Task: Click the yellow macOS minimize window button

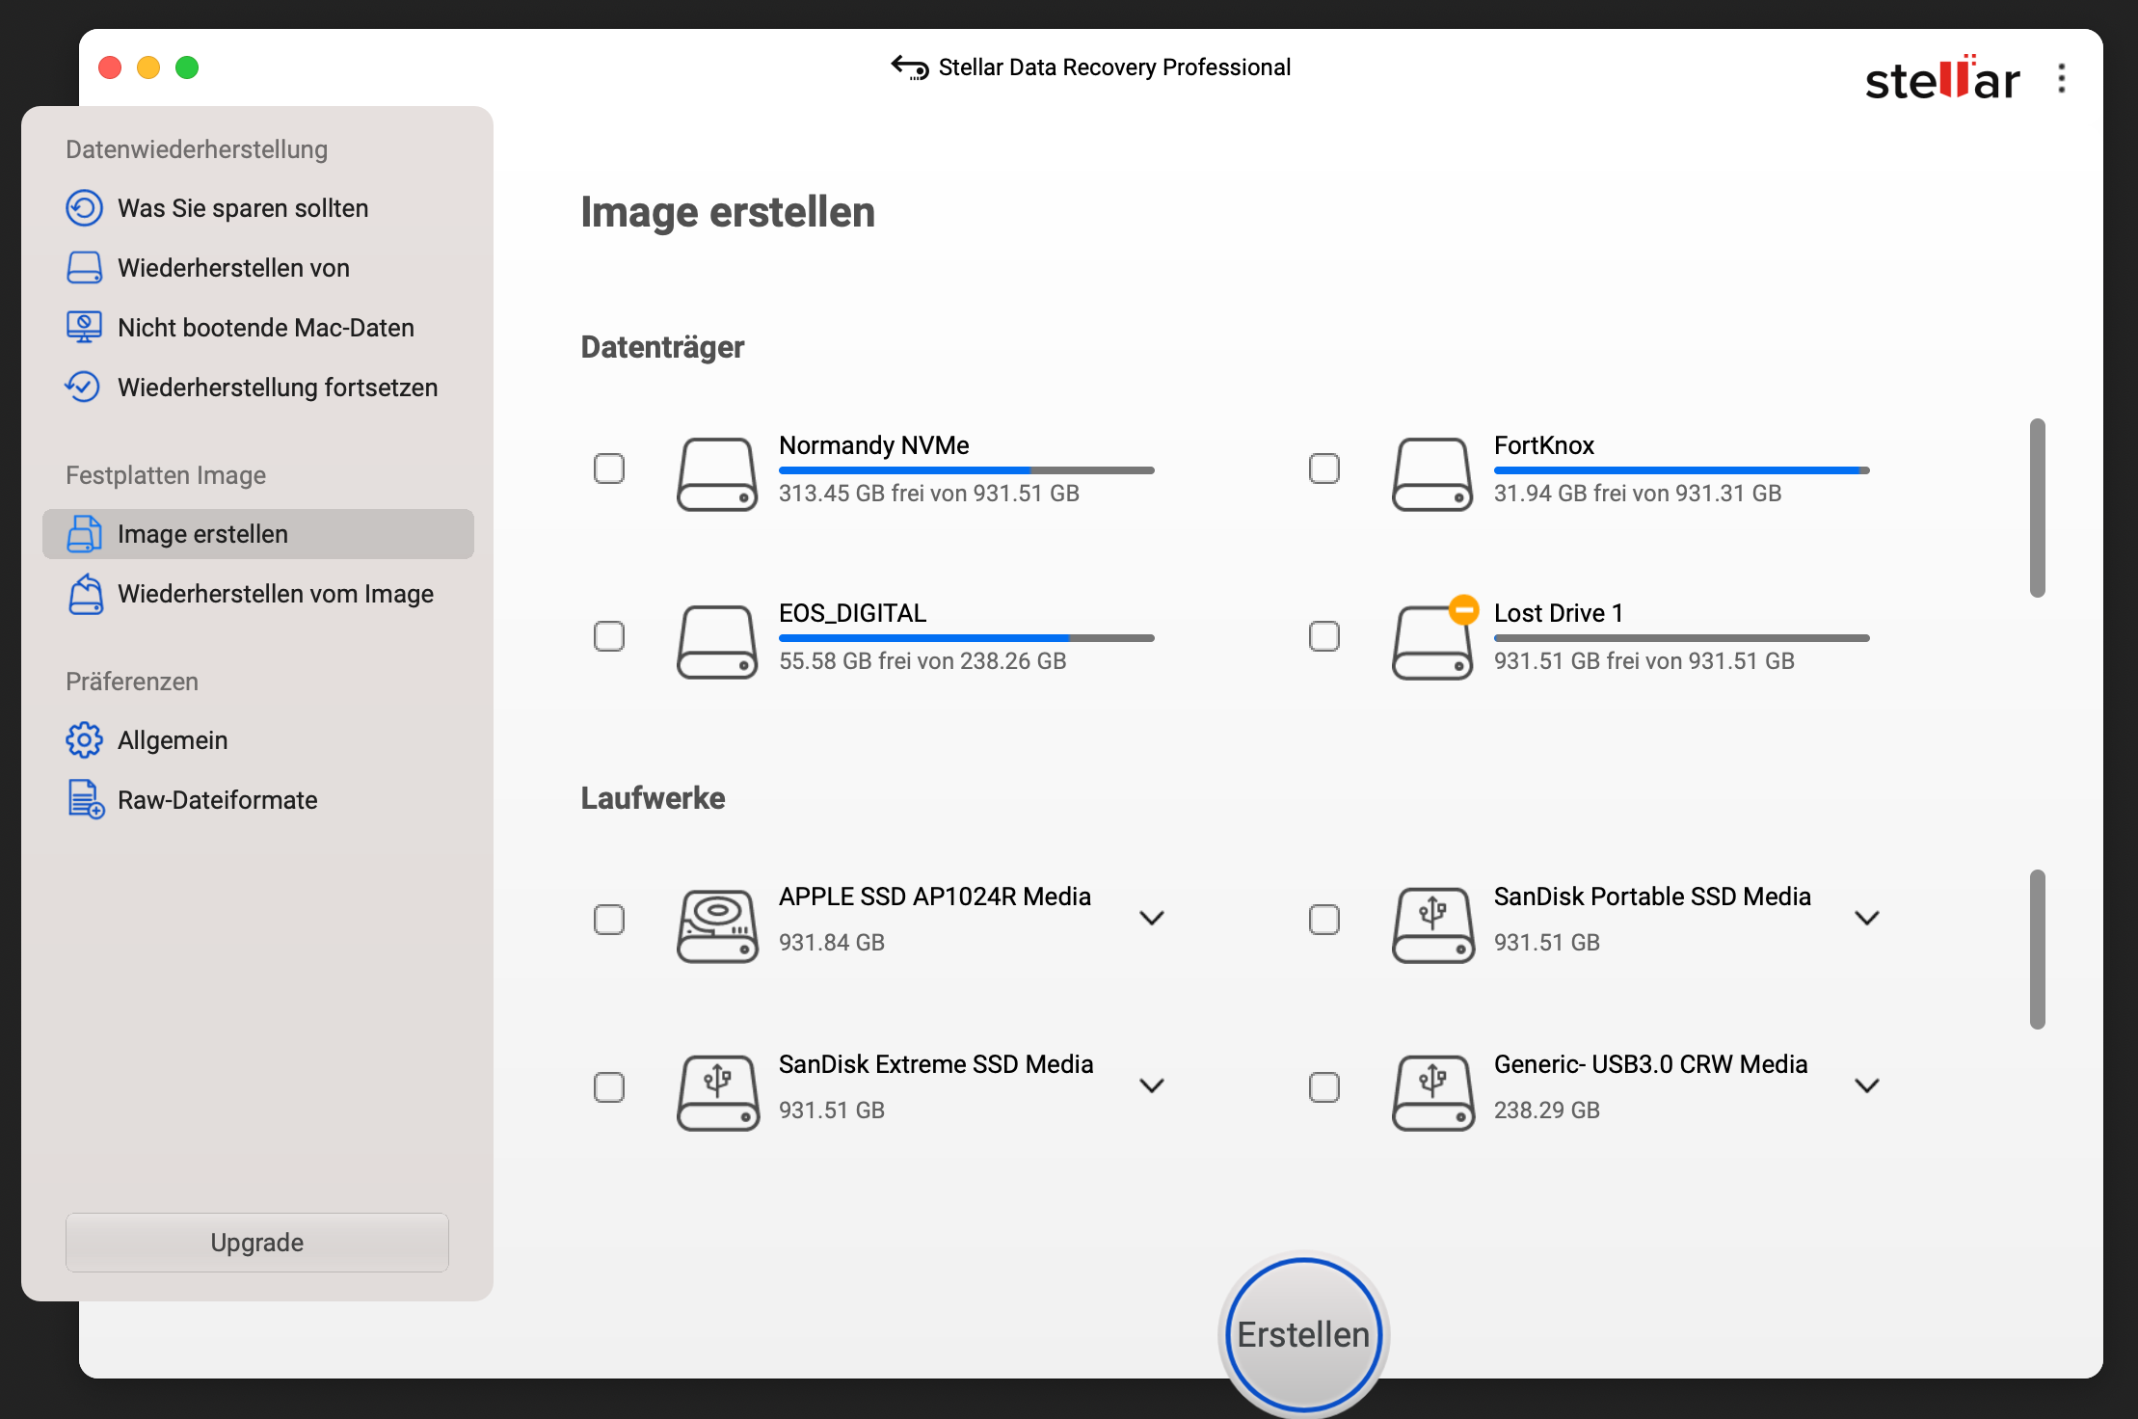Action: [148, 67]
